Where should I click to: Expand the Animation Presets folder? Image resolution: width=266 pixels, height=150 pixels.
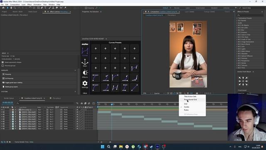click(237, 18)
